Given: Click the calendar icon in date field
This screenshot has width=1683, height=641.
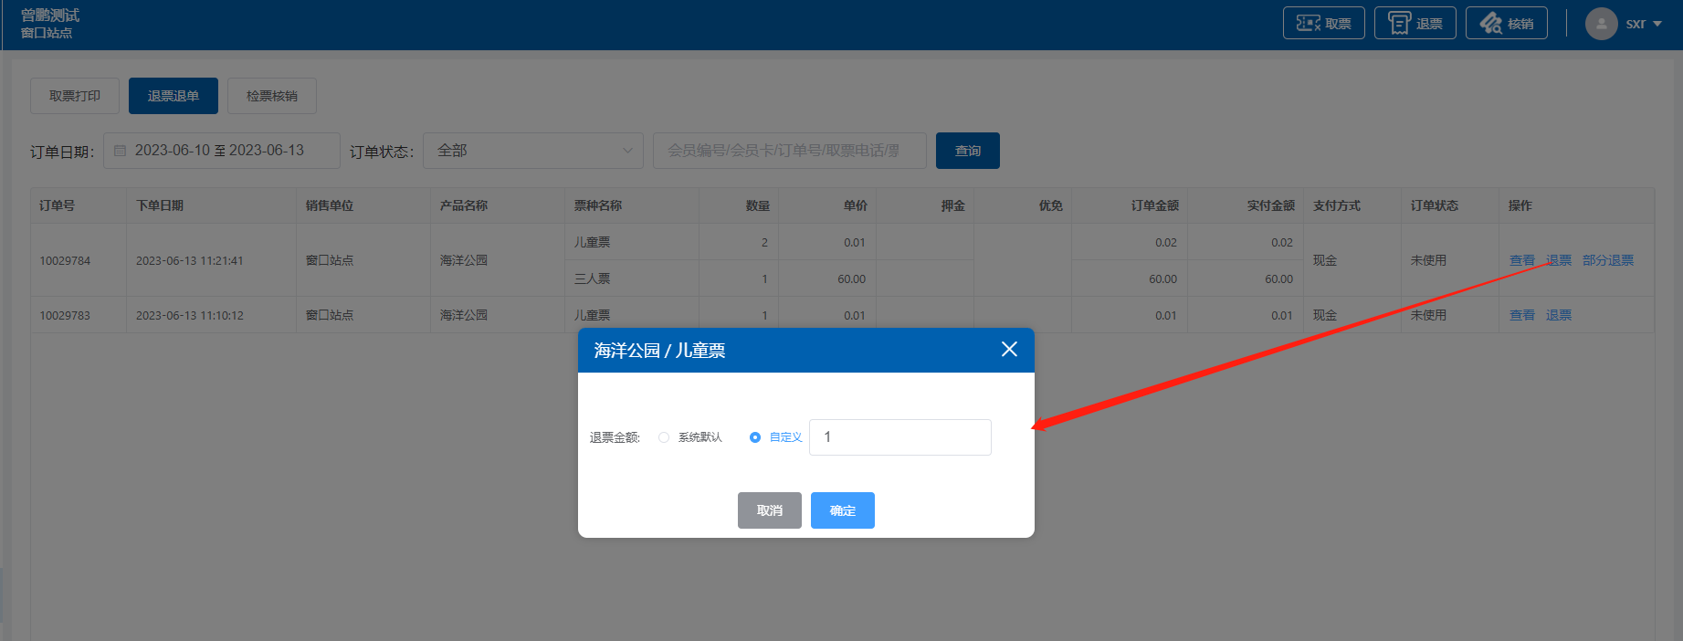Looking at the screenshot, I should point(120,151).
